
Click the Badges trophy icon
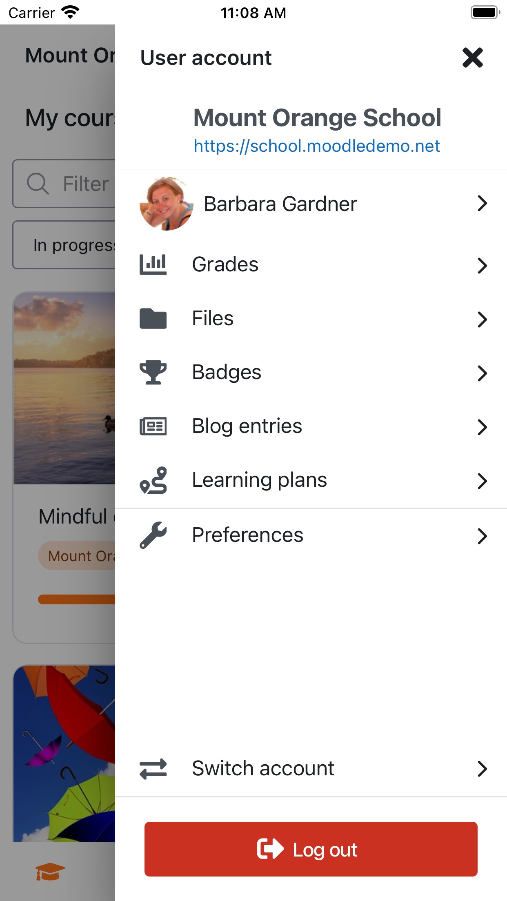153,372
